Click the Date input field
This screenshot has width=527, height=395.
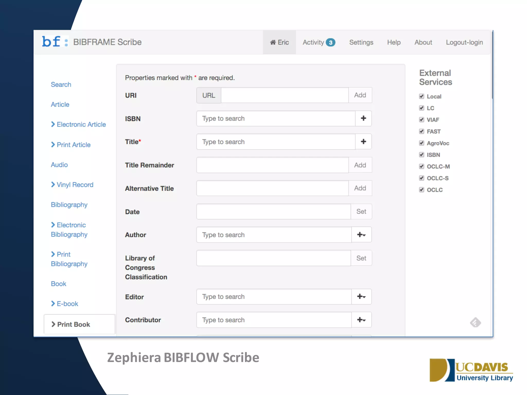(274, 211)
